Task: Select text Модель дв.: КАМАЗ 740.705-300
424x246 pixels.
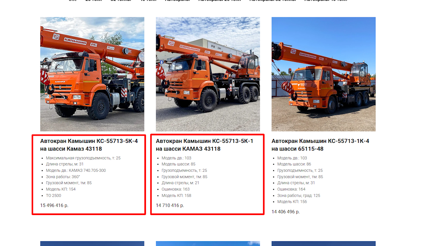Action: (x=76, y=171)
